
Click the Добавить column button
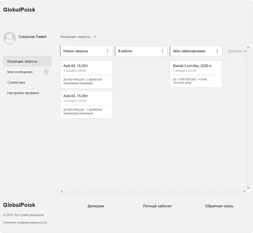pos(236,51)
